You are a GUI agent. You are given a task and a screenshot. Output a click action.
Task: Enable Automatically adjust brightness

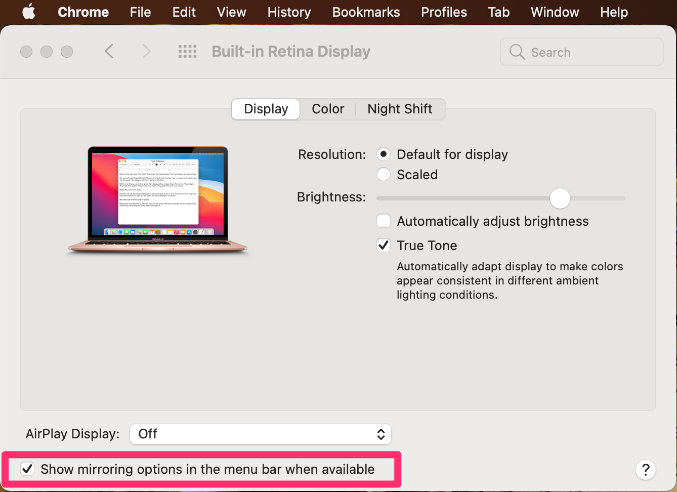[384, 221]
